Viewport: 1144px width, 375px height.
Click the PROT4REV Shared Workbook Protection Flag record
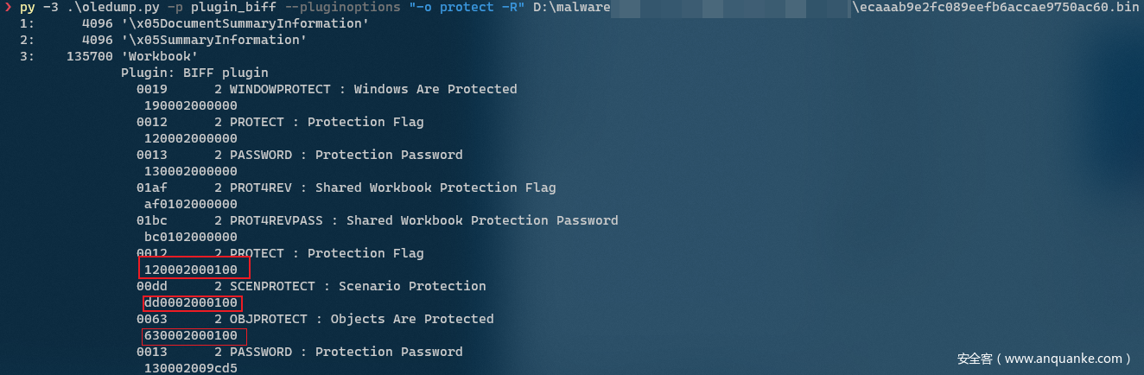346,187
